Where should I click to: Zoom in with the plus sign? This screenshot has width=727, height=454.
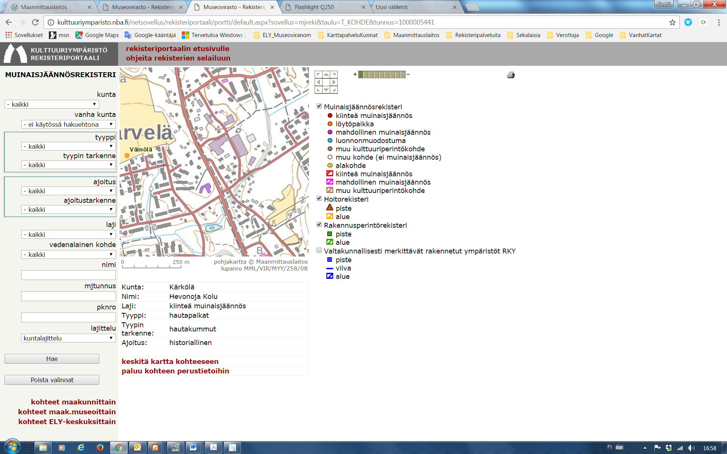355,75
